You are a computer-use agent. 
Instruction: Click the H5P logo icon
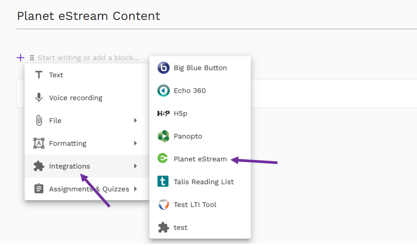pyautogui.click(x=163, y=113)
